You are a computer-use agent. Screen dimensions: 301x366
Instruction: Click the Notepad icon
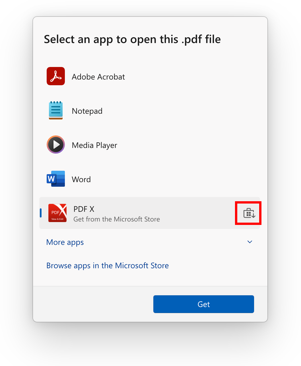[x=56, y=110]
